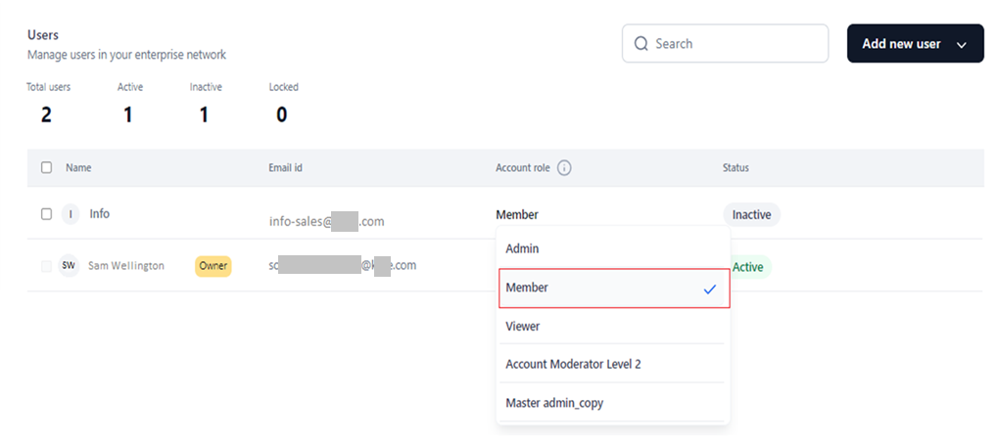Click the Account role info icon
997x445 pixels.
coord(564,168)
